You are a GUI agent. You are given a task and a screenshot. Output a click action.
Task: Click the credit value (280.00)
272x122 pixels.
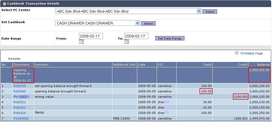(241, 118)
